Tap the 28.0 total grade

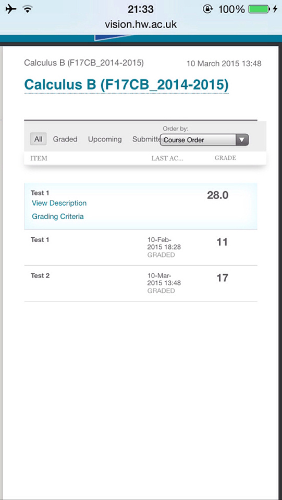pyautogui.click(x=217, y=195)
